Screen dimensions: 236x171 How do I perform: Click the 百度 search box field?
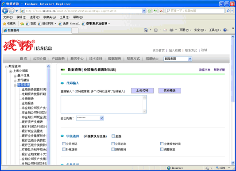(x=195, y=11)
